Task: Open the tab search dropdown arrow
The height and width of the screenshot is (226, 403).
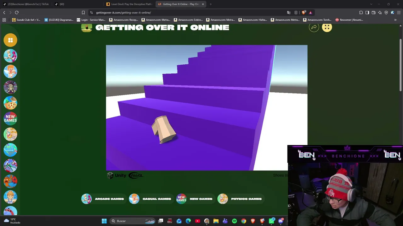Action: point(371,4)
